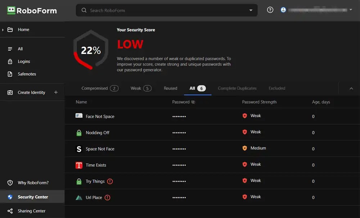The image size is (360, 218).
Task: Click the medium shield icon for Space Not Face
Action: point(245,148)
